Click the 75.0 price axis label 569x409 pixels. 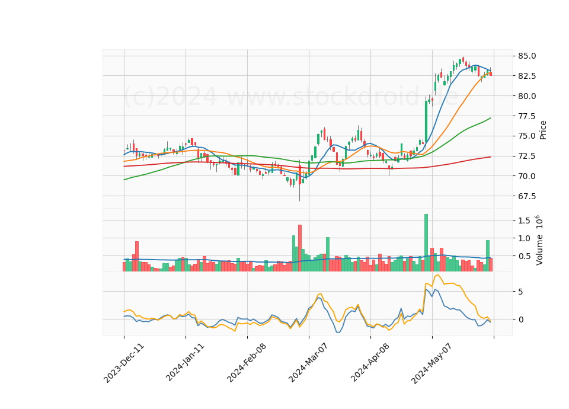(x=527, y=136)
